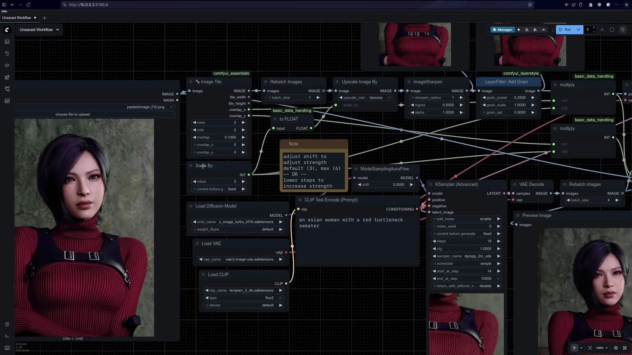632x355 pixels.
Task: Toggle the collapse dot on Image Tile node
Action: pyautogui.click(x=191, y=82)
